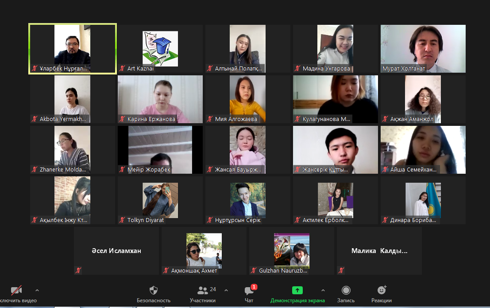Image resolution: width=490 pixels, height=308 pixels.
Task: Click the muted mic icon of Akbota Yermakh
Action: point(35,119)
